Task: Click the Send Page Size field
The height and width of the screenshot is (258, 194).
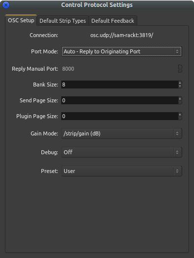Action: [120, 100]
